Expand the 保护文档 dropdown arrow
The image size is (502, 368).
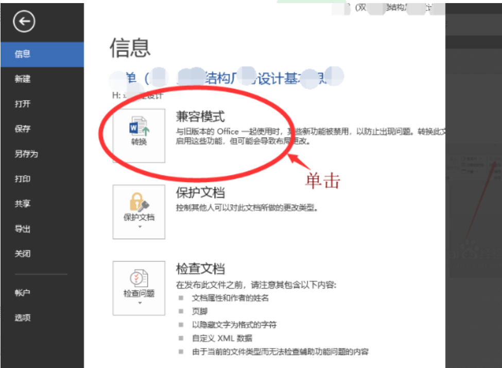click(x=139, y=226)
